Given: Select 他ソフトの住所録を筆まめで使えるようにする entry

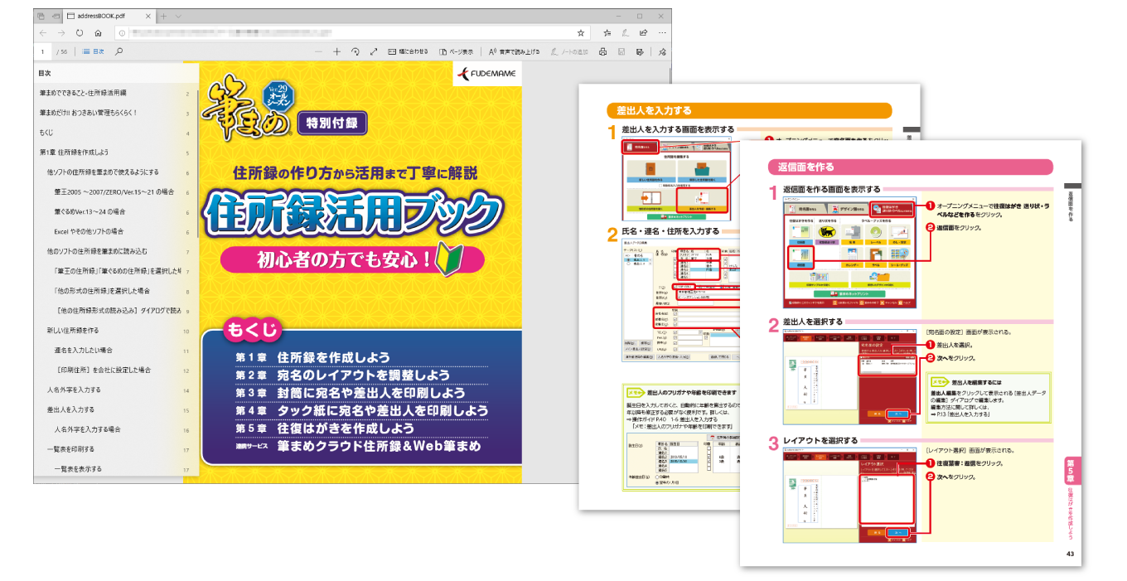Looking at the screenshot, I should 102,172.
